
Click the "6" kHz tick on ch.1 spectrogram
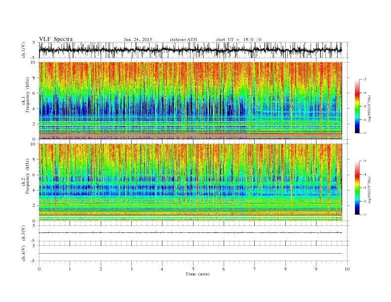[35, 93]
